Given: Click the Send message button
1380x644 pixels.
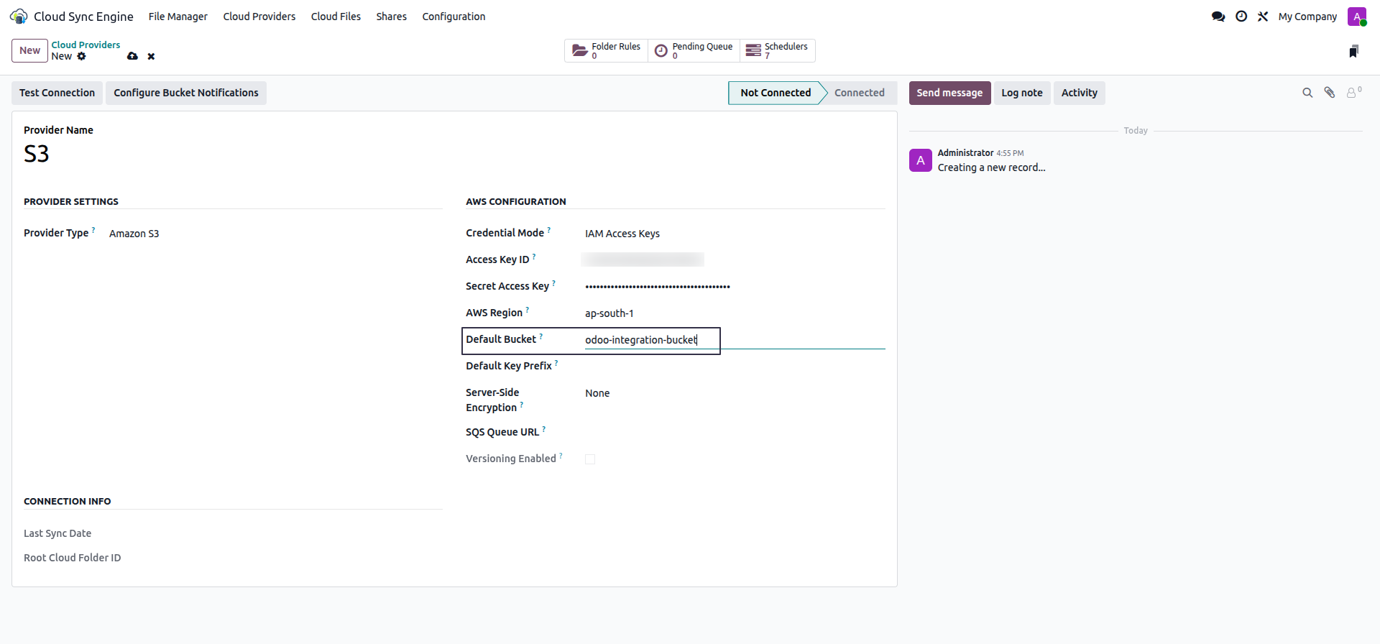Looking at the screenshot, I should [x=949, y=93].
